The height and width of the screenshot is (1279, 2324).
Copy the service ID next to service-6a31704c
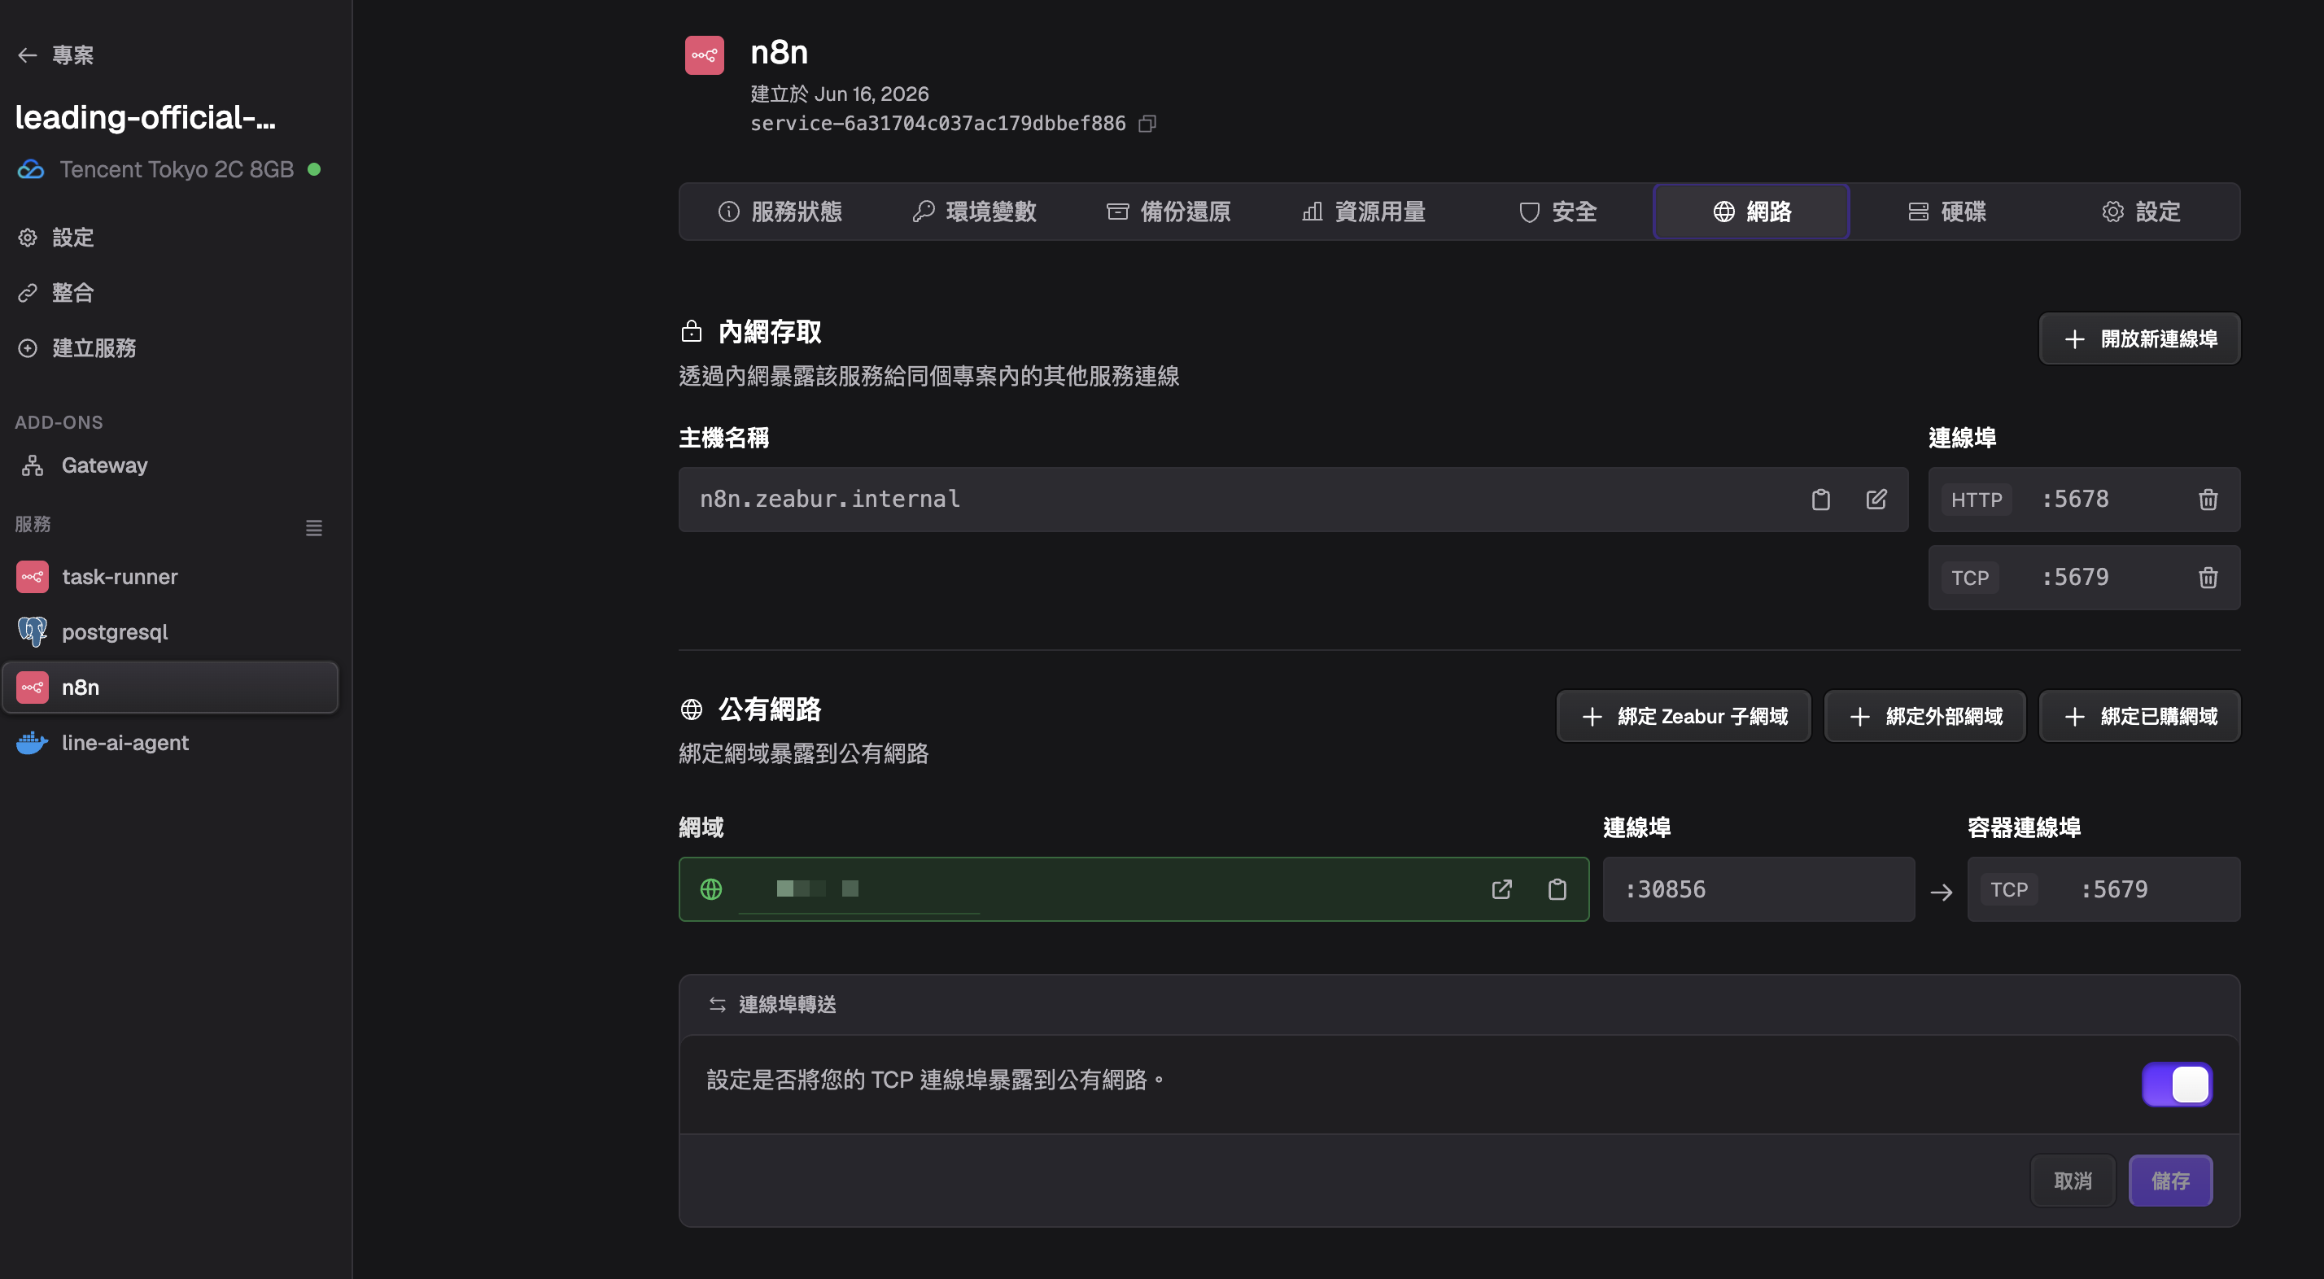click(1147, 124)
